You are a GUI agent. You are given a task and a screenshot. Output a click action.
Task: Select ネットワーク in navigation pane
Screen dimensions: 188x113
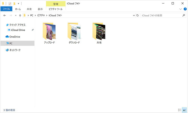(13, 50)
